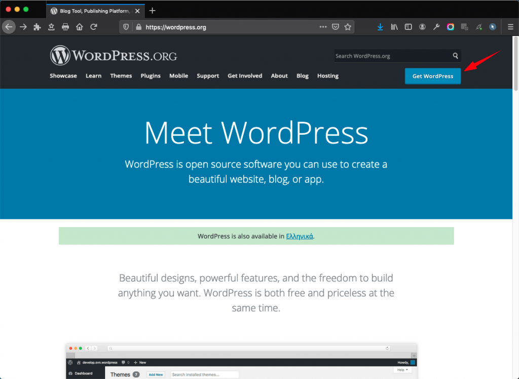Click the Get WordPress button

433,76
